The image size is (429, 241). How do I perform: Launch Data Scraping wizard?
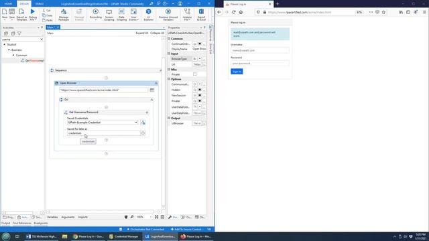[121, 14]
